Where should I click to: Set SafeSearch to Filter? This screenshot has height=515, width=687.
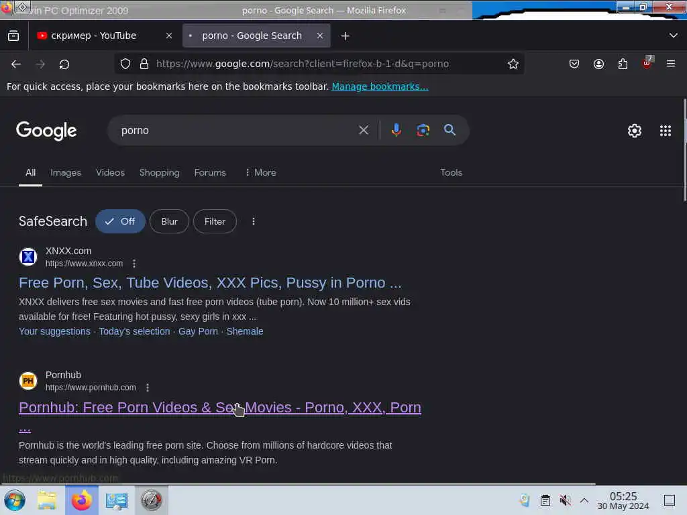(215, 221)
